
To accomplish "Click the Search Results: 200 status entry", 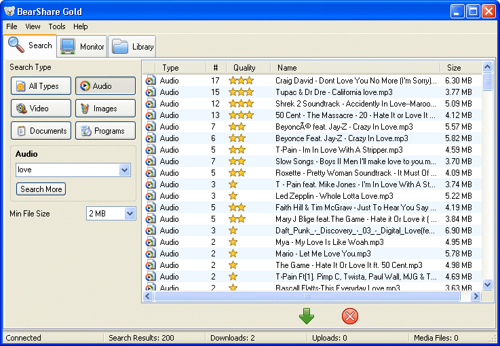I will (141, 338).
